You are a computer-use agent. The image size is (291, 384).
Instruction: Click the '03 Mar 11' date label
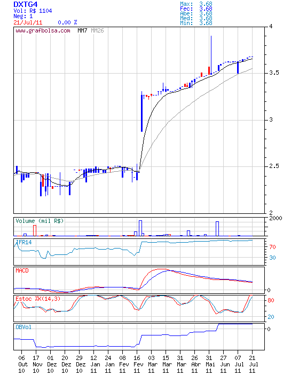(153, 364)
